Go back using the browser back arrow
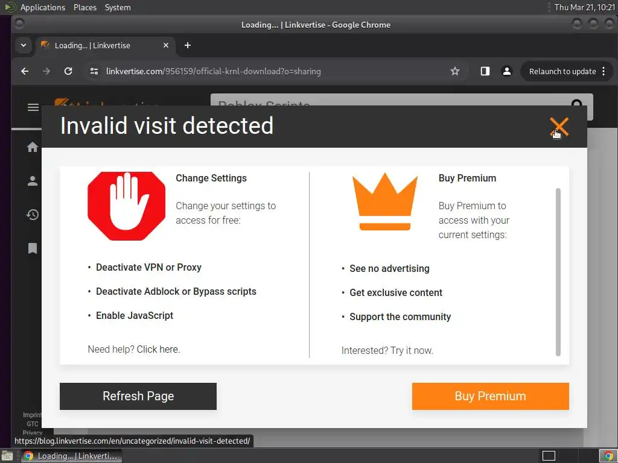 (25, 71)
